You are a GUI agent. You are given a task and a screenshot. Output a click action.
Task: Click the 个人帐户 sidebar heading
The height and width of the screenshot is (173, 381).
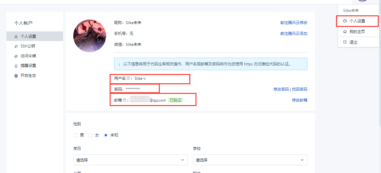(x=23, y=23)
